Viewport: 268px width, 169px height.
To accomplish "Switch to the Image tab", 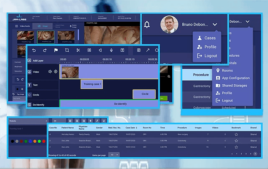I will click(x=43, y=26).
